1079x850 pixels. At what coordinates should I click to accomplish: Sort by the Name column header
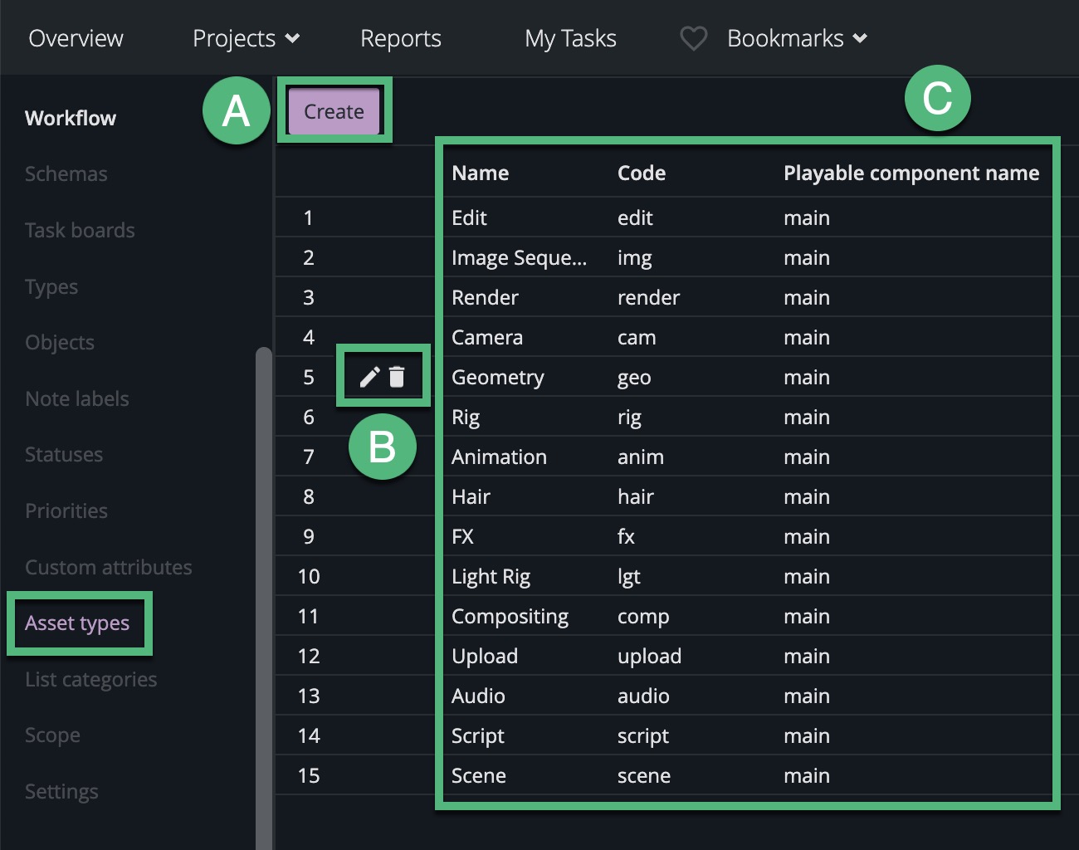click(481, 173)
